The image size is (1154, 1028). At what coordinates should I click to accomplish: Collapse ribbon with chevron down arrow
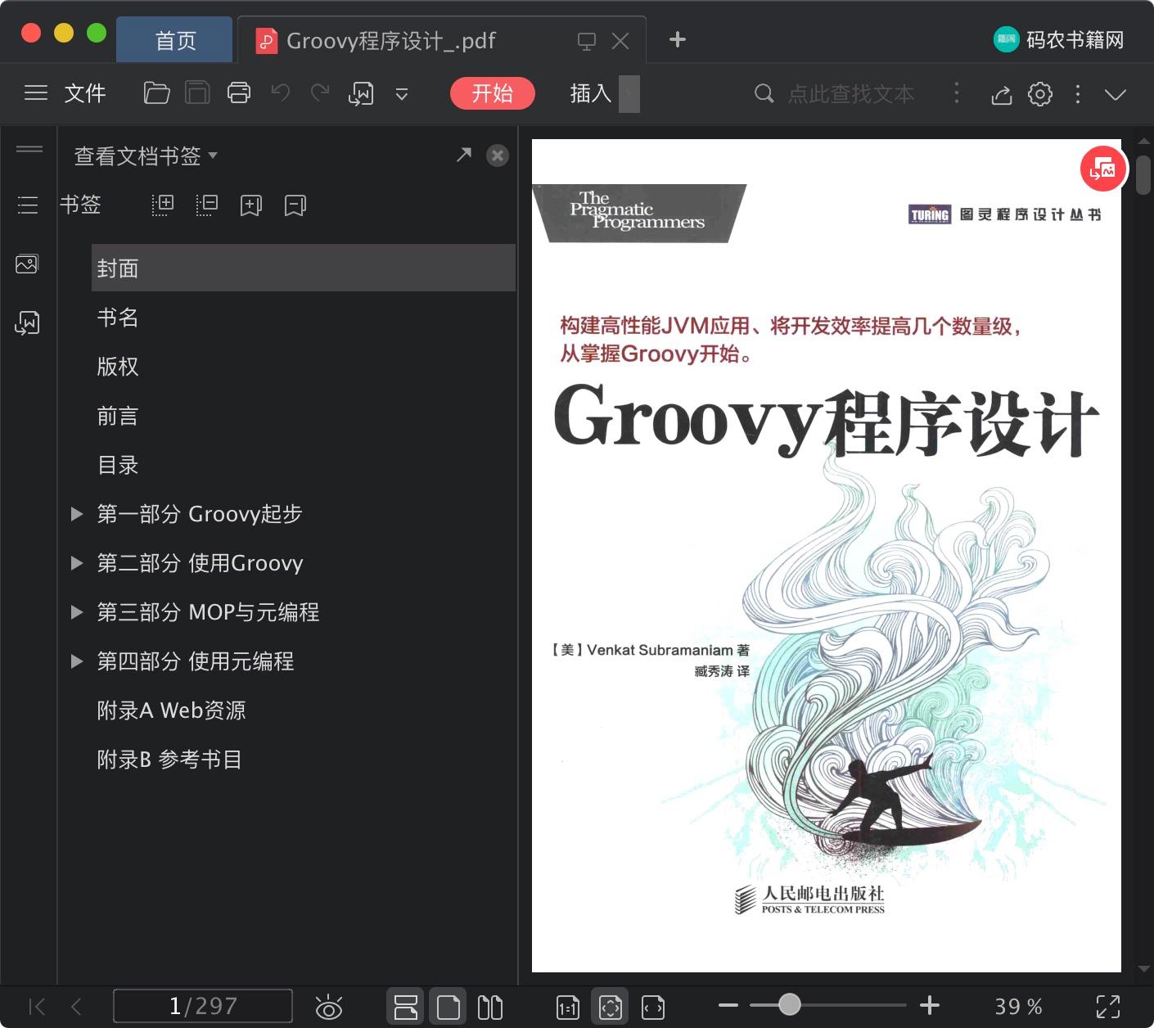(1116, 94)
